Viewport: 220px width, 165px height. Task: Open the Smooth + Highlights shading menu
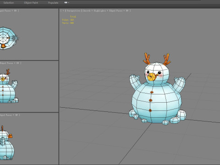pyautogui.click(x=94, y=11)
